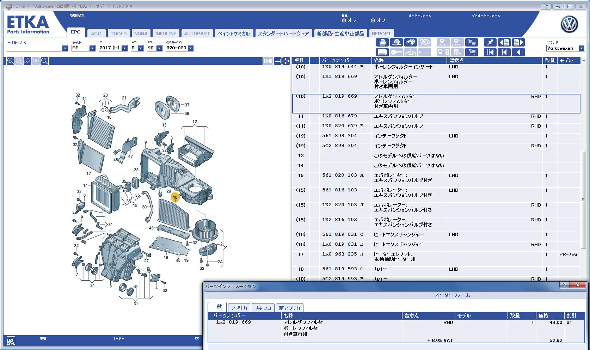The image size is (590, 350).
Task: Click the chassis number input field
Action: [35, 48]
